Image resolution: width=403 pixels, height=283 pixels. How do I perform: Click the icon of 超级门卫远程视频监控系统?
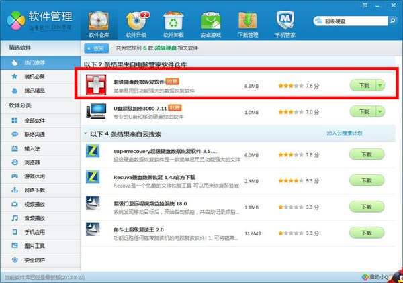click(93, 203)
